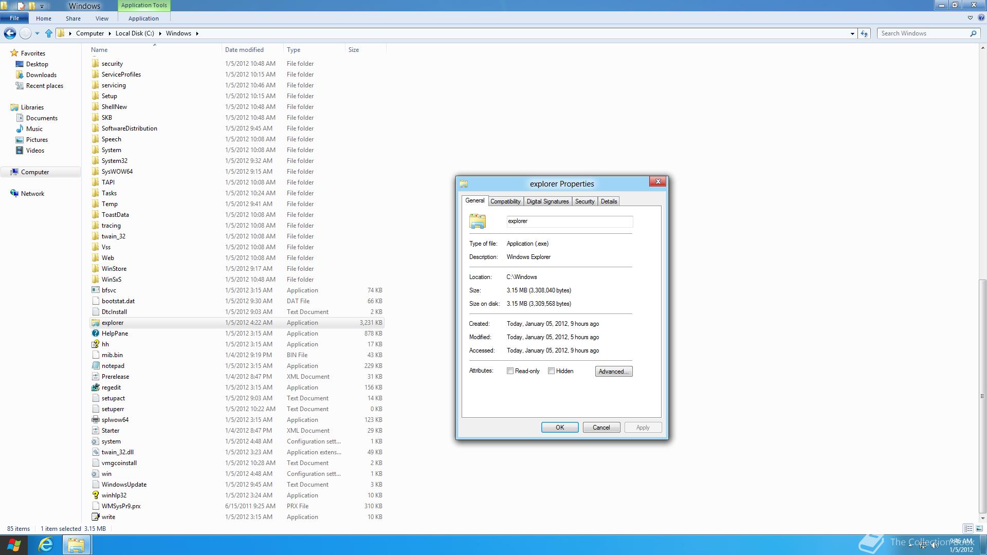The image size is (987, 555).
Task: Select the Music library icon
Action: (x=20, y=129)
